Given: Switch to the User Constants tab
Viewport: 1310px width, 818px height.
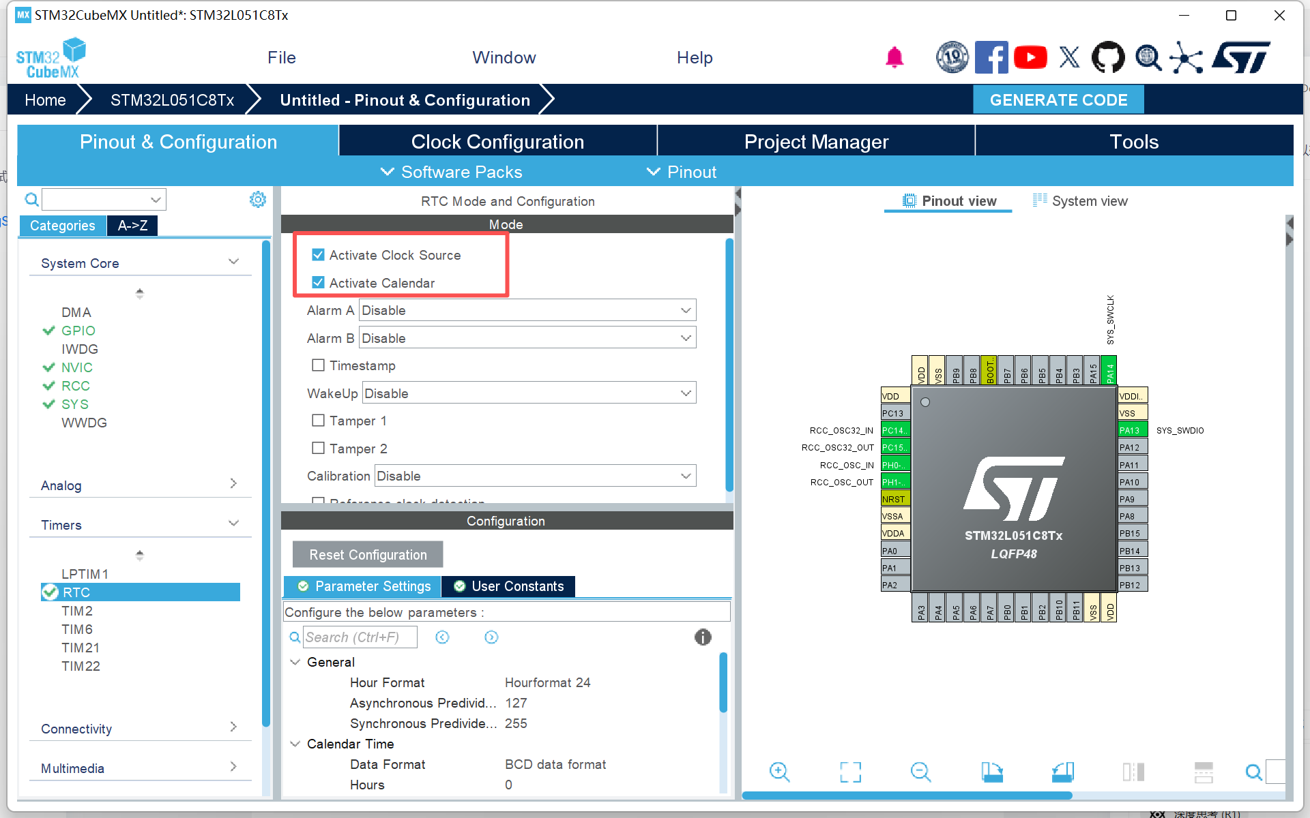Looking at the screenshot, I should click(x=508, y=586).
